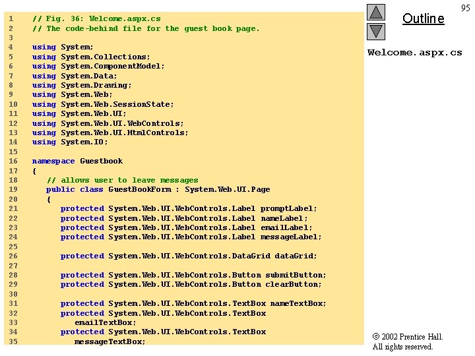This screenshot has width=475, height=356.
Task: Select the Welcome.aspx.cs file title text
Action: coord(415,52)
